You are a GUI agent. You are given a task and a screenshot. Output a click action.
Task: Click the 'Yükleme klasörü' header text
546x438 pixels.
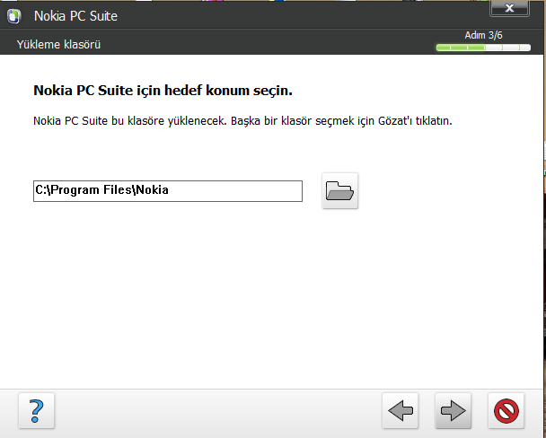[58, 45]
